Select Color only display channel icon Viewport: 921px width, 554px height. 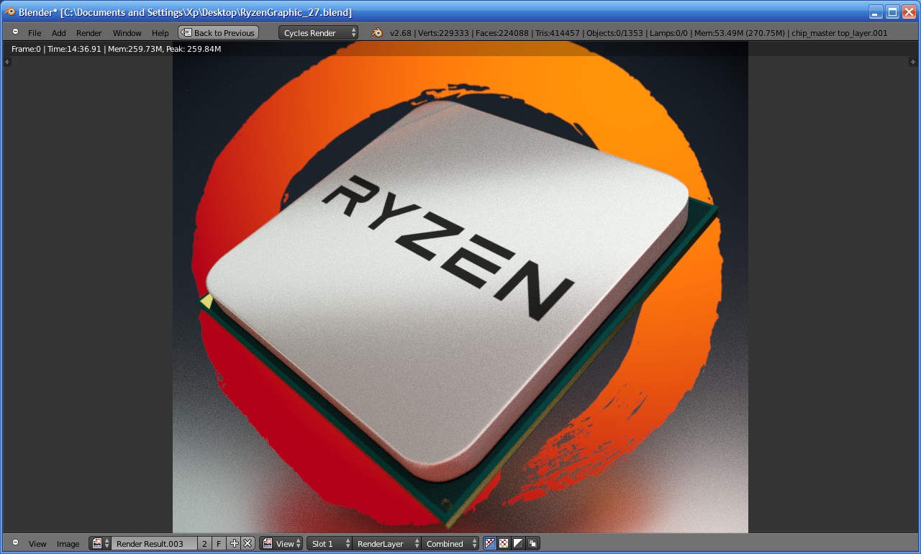tap(504, 543)
